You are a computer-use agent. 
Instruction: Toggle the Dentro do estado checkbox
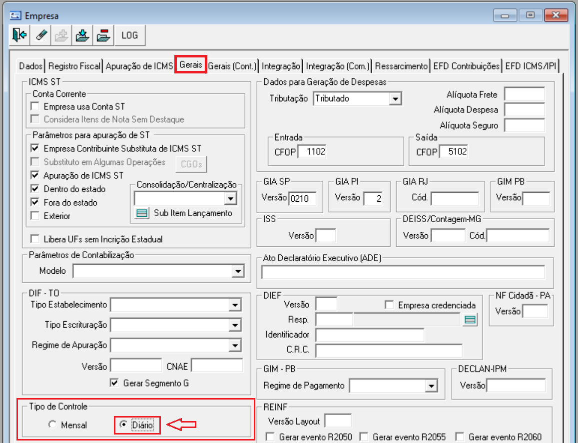pyautogui.click(x=35, y=189)
